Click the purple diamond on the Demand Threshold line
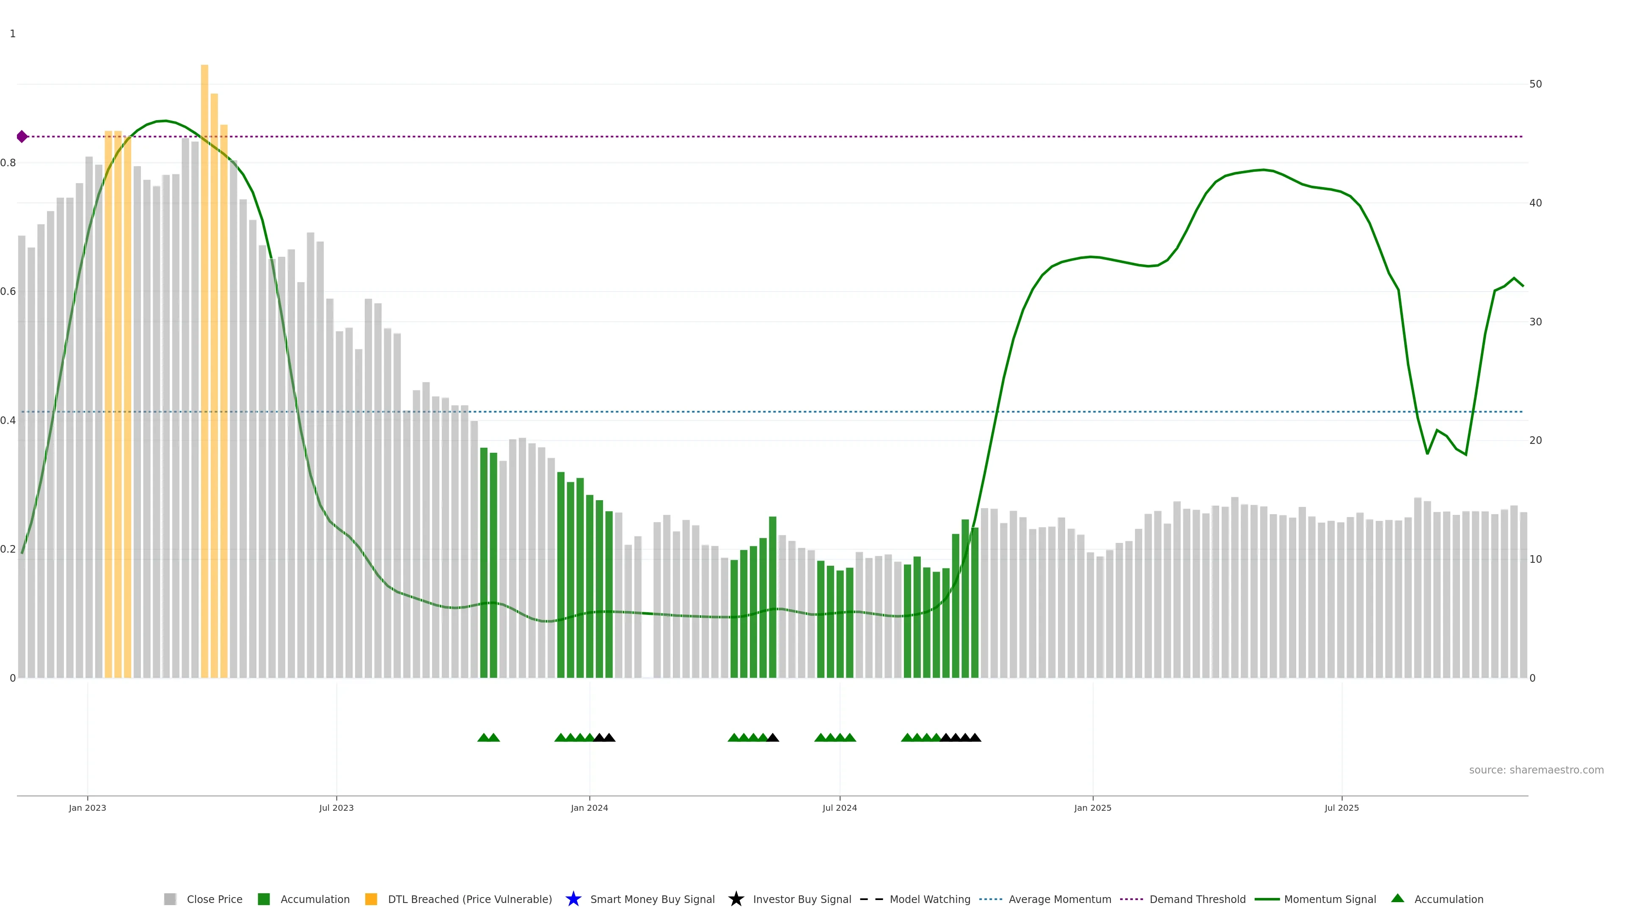 (22, 136)
